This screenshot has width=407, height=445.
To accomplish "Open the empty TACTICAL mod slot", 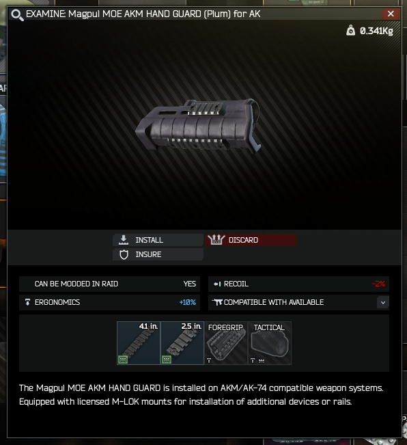I will pyautogui.click(x=270, y=343).
